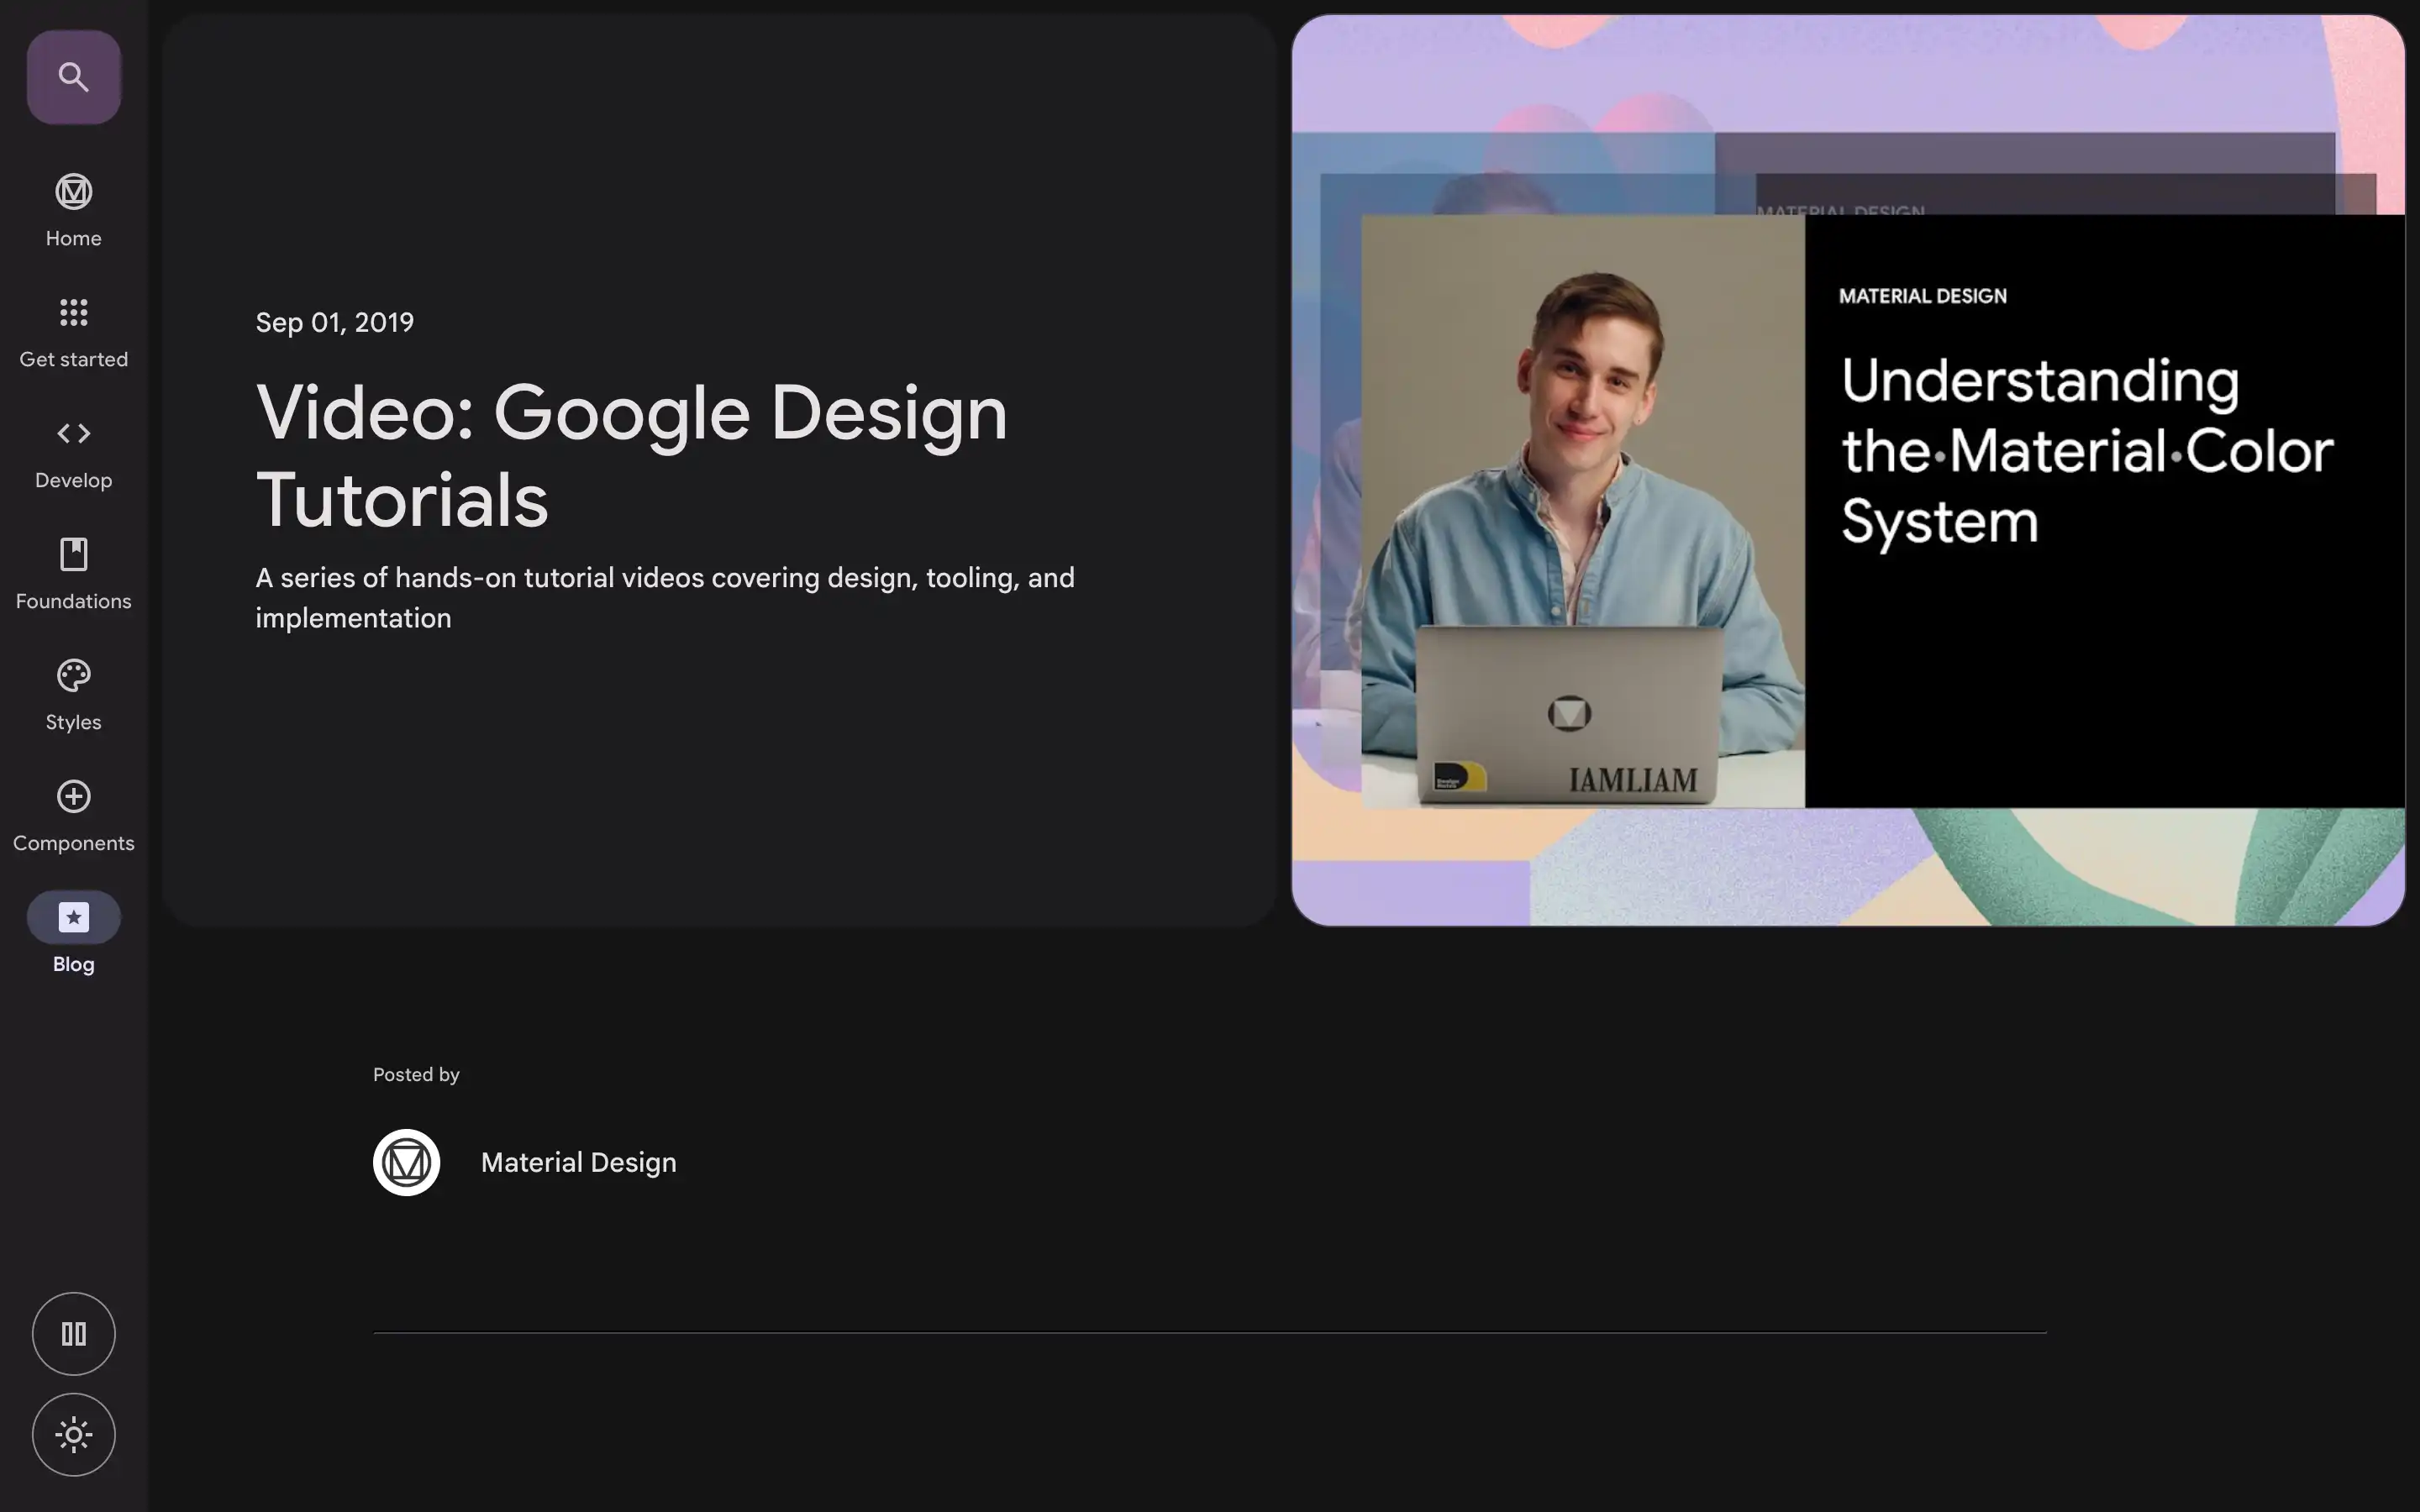The height and width of the screenshot is (1512, 2420).
Task: Open the search button in sidebar
Action: point(74,77)
